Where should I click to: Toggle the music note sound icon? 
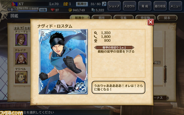pyautogui.click(x=104, y=4)
